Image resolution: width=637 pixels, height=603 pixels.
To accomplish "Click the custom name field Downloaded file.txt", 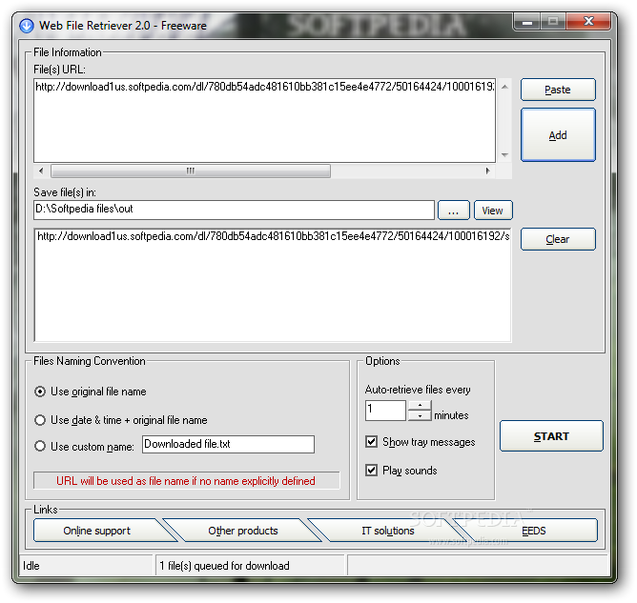I will point(228,444).
